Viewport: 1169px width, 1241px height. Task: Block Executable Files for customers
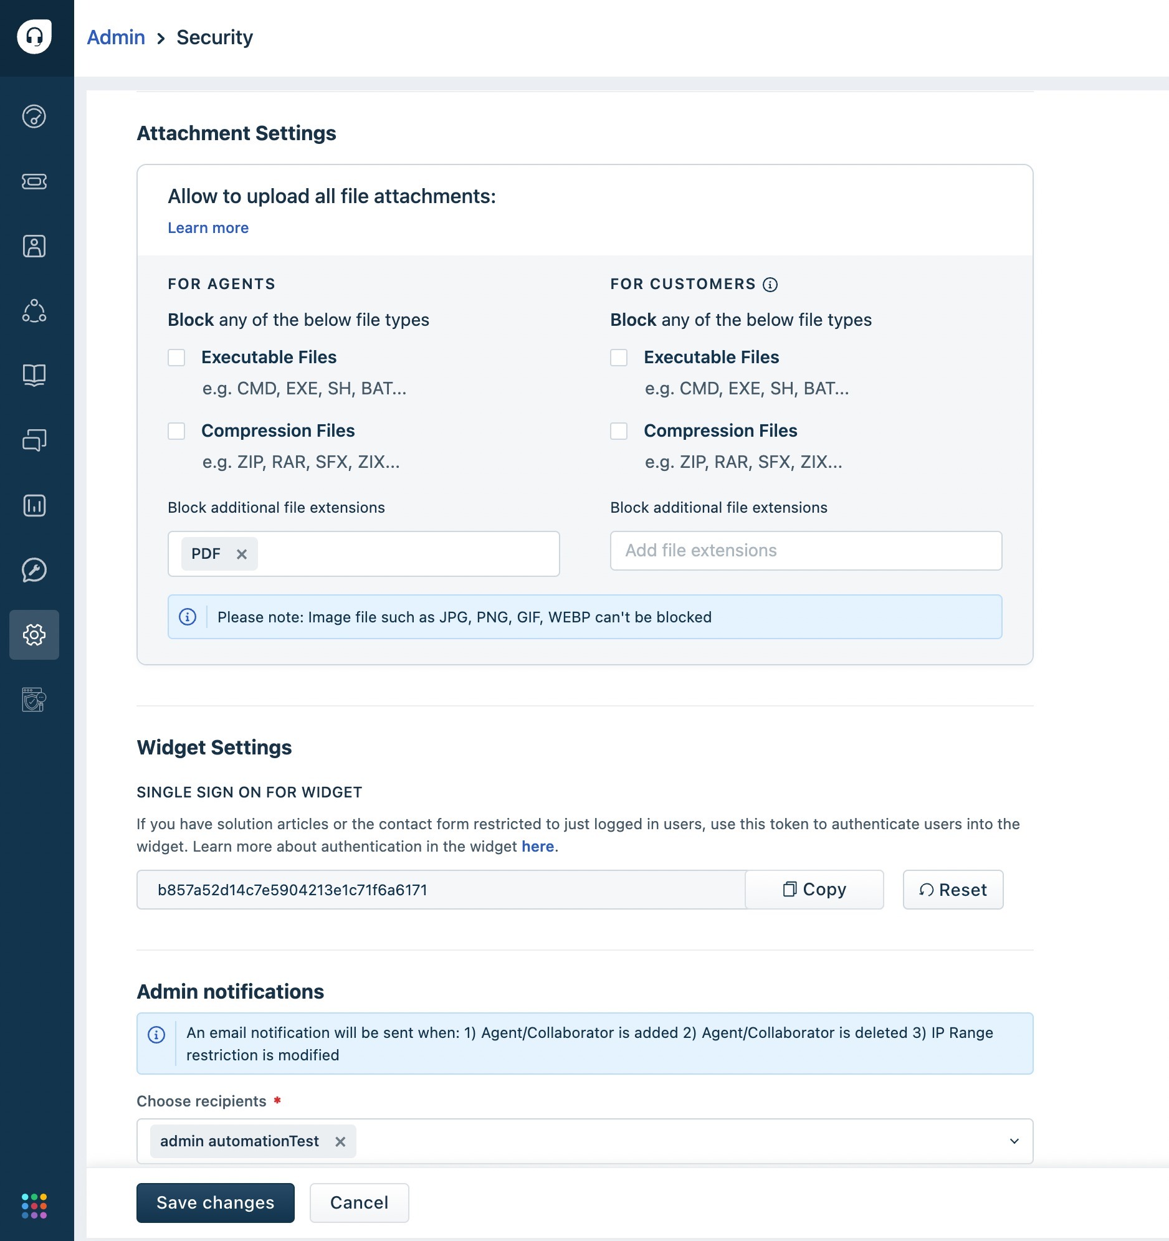[x=619, y=358]
